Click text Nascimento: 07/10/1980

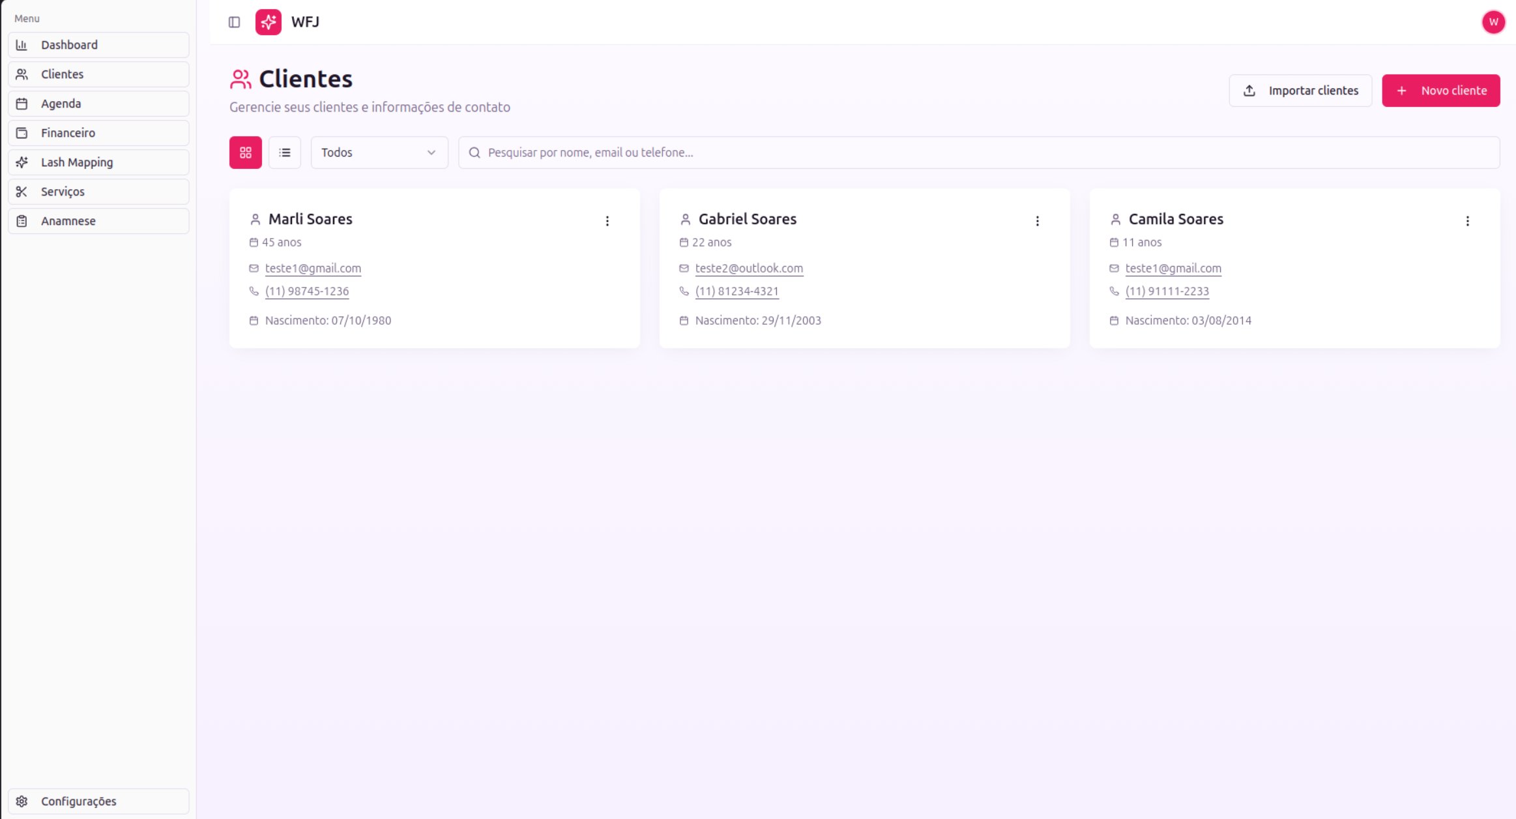pos(328,321)
